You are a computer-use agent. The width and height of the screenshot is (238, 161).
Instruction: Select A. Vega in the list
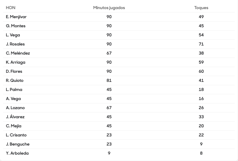(x=13, y=99)
